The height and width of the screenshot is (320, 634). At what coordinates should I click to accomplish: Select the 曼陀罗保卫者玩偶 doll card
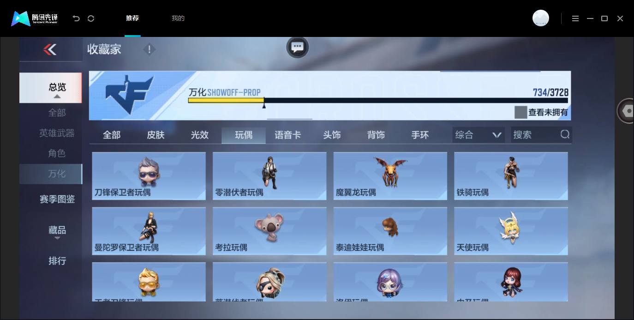tap(149, 231)
